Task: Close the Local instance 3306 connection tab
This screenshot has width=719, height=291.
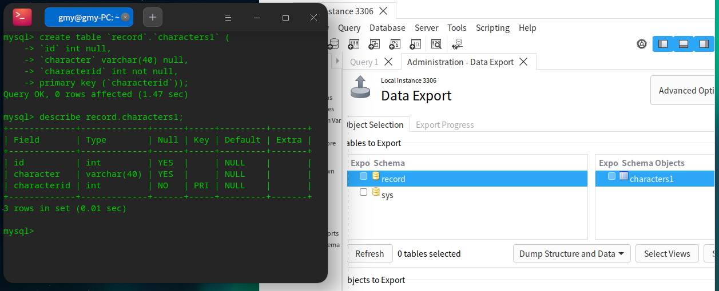Action: tap(383, 11)
